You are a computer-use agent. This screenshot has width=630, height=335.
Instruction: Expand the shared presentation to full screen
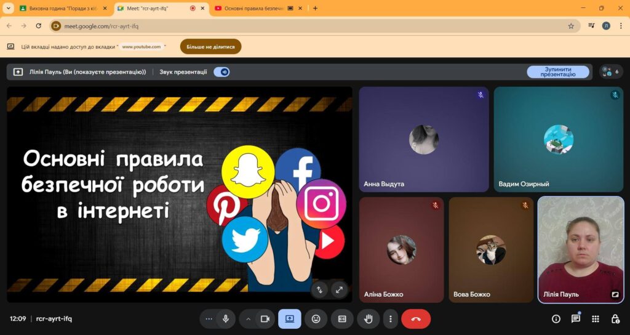click(x=339, y=289)
